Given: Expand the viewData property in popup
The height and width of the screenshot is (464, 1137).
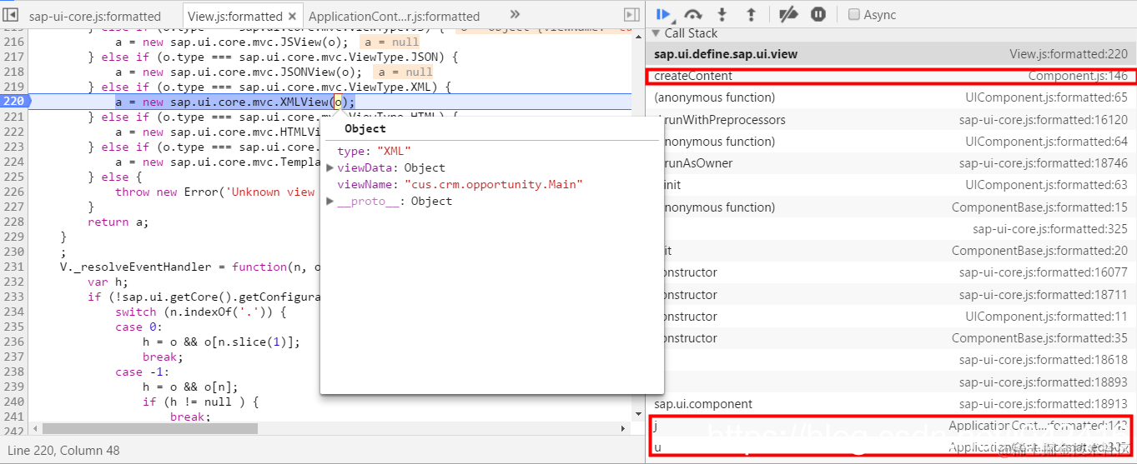Looking at the screenshot, I should pos(330,167).
